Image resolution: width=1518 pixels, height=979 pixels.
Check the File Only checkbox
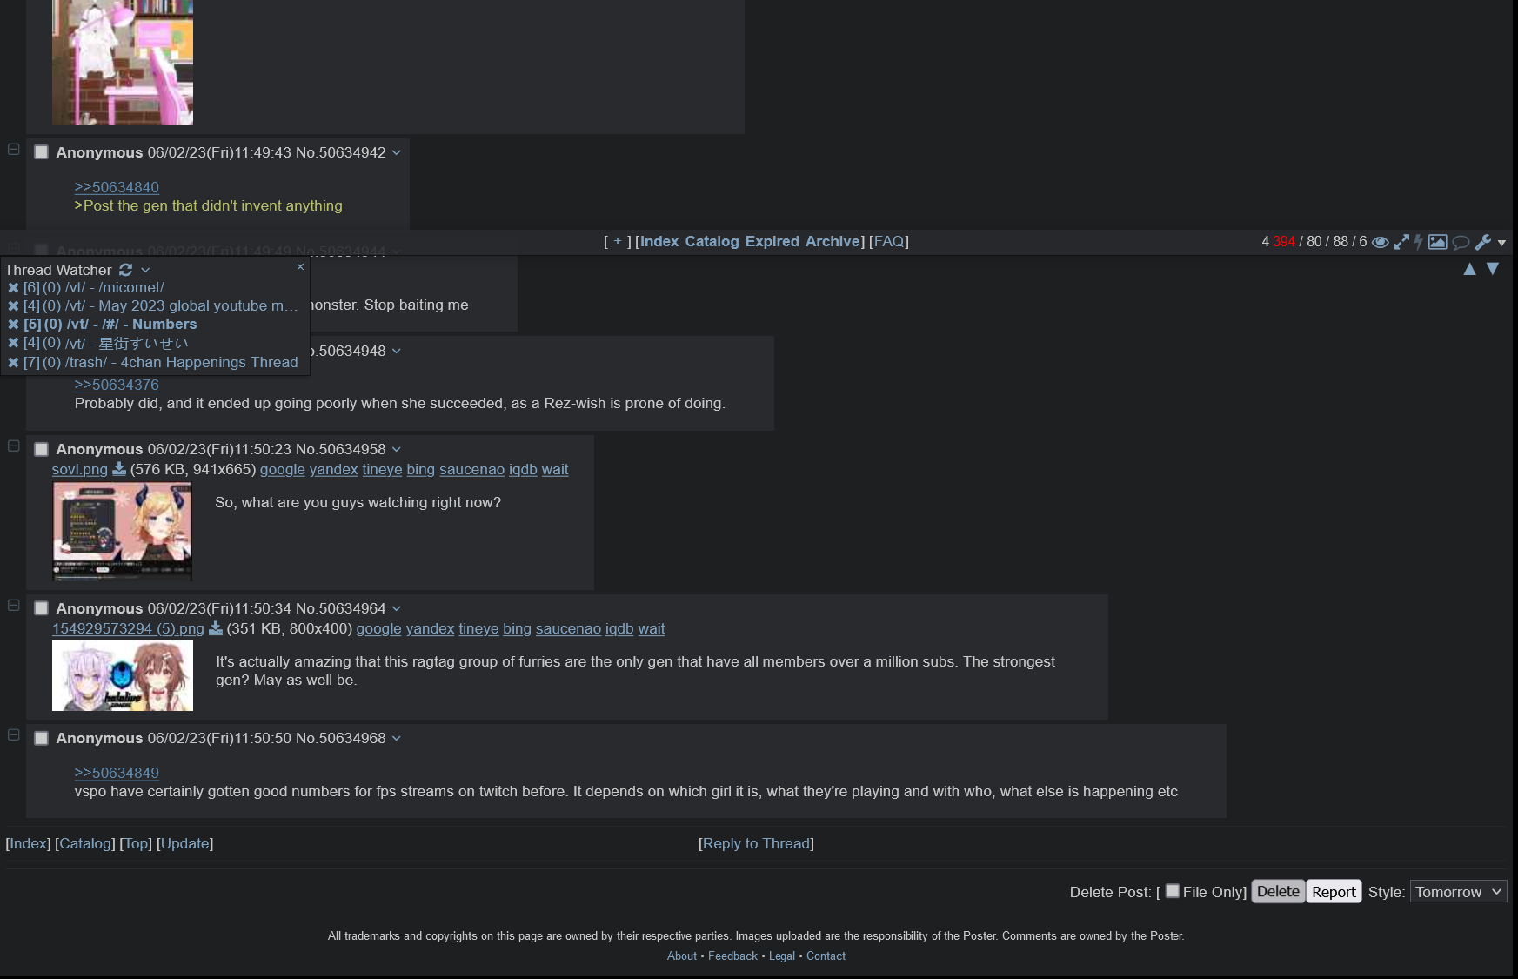click(x=1173, y=891)
